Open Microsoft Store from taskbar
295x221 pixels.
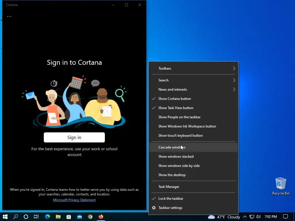coord(69,217)
